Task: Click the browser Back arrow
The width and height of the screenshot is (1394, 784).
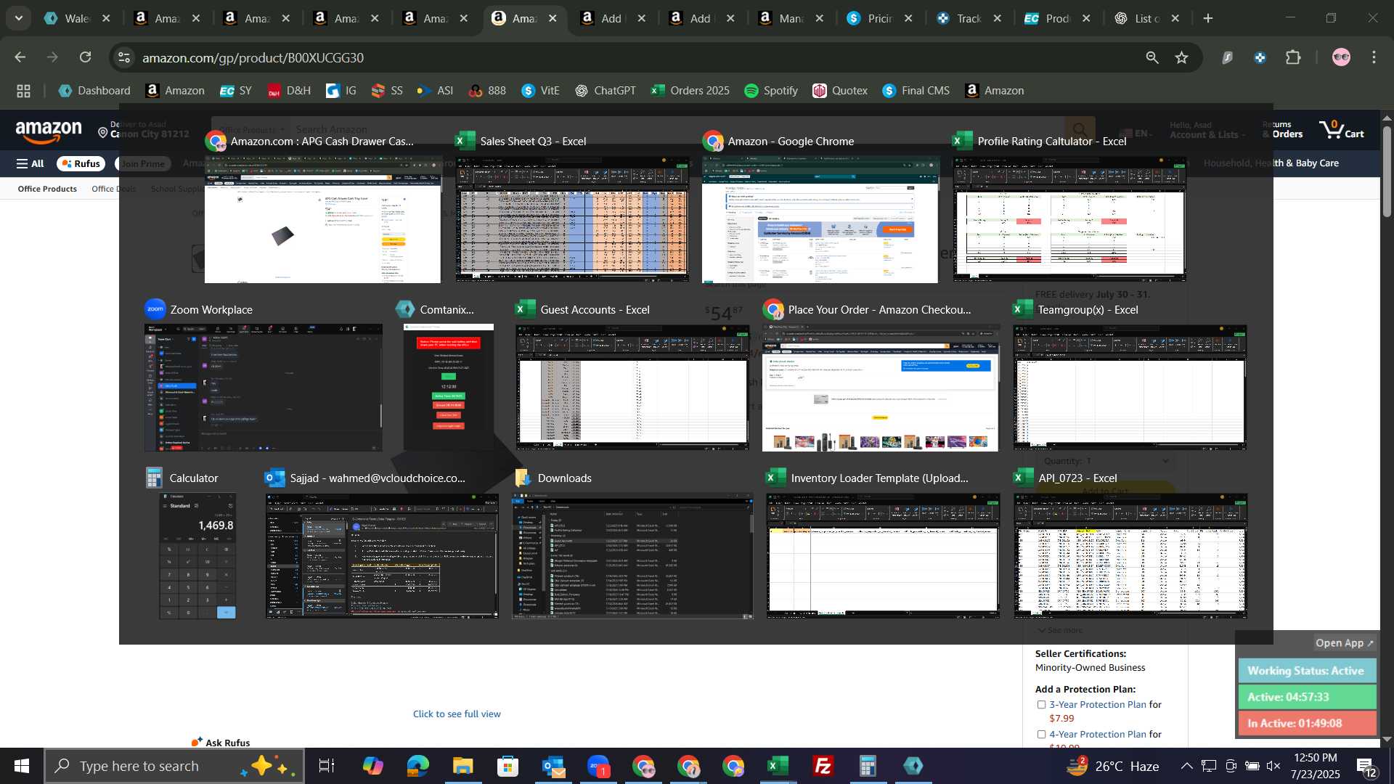Action: [x=20, y=57]
